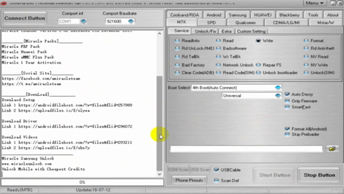Select the Format radio option
This screenshot has width=344, height=194.
click(x=313, y=41)
